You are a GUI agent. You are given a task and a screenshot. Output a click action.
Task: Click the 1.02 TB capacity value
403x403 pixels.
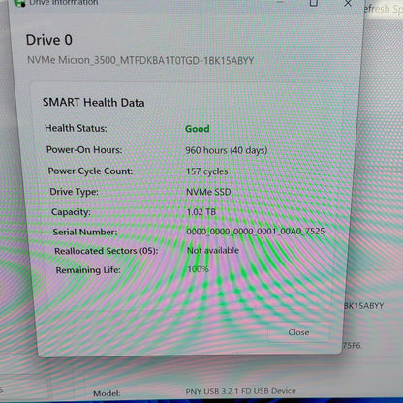tap(201, 212)
